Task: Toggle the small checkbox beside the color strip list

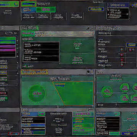Action: click(17, 56)
